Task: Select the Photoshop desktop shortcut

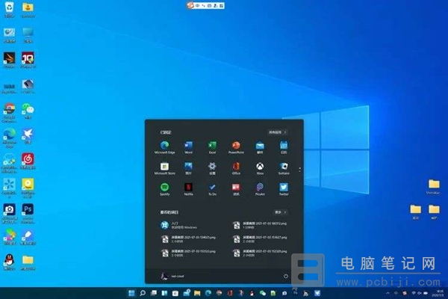Action: click(28, 213)
